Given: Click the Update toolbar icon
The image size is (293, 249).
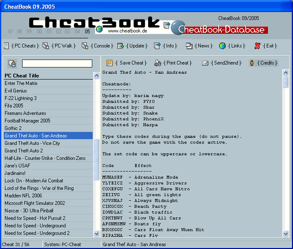Looking at the screenshot, I should click(121, 46).
